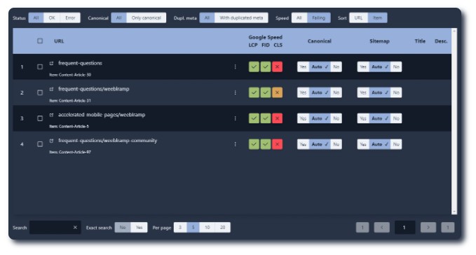Click the frequent-questions/weeblramp URL text
The height and width of the screenshot is (255, 476).
(94, 89)
